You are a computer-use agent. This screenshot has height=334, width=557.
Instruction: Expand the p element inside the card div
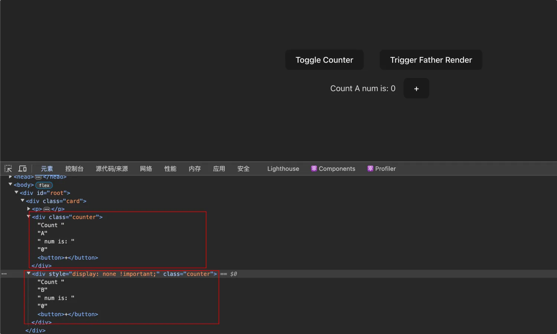[29, 209]
